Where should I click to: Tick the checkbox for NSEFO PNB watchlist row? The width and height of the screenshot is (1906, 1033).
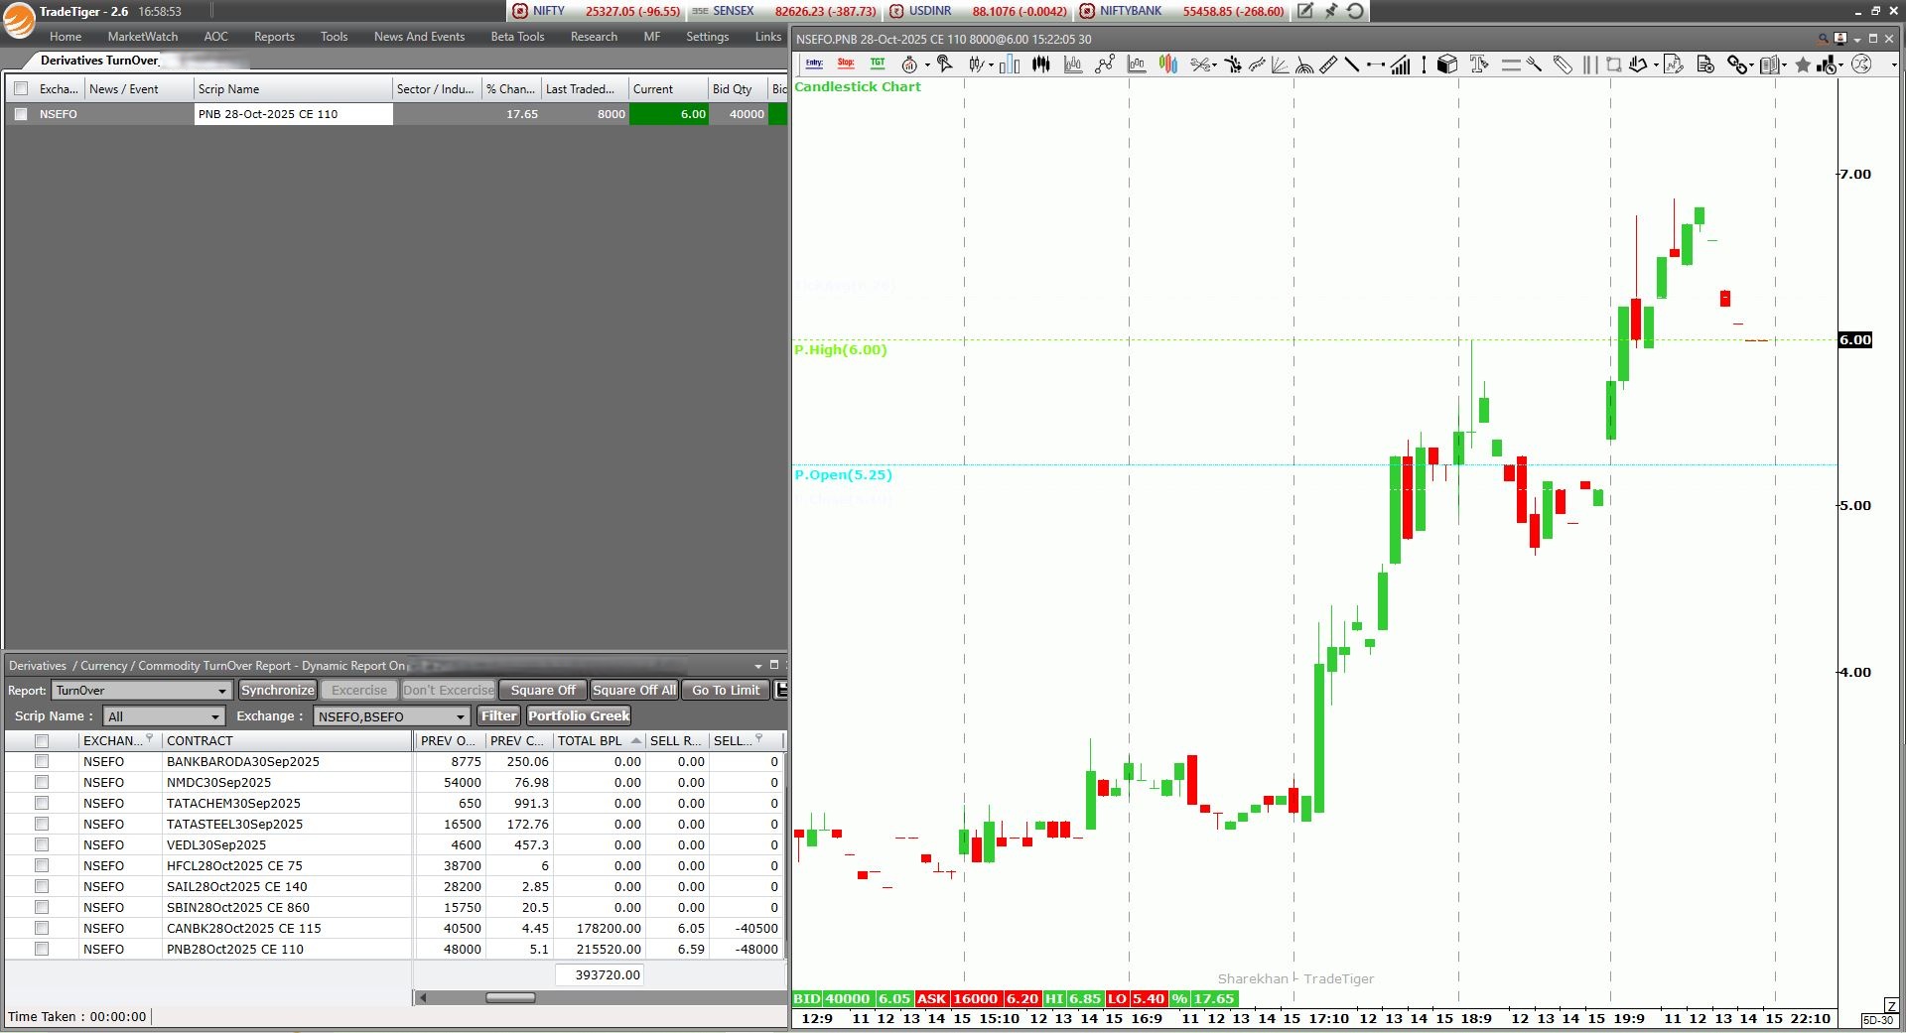click(x=21, y=114)
